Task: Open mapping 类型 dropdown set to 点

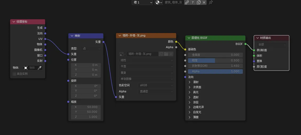Action: (91, 49)
